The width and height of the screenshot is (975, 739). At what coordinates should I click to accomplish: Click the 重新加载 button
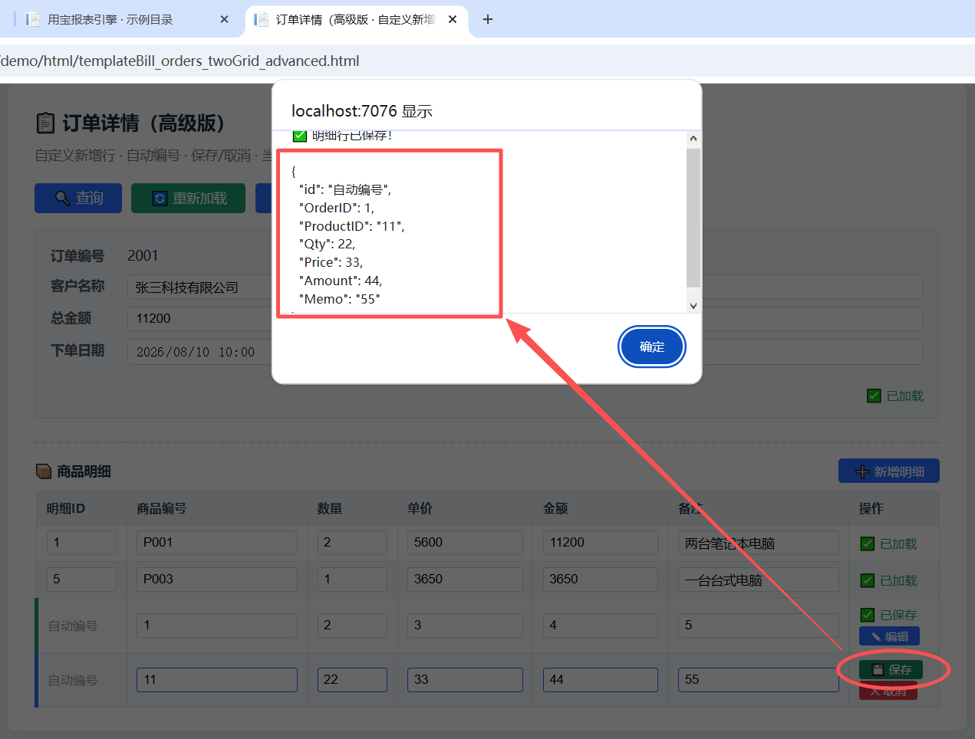(x=188, y=198)
